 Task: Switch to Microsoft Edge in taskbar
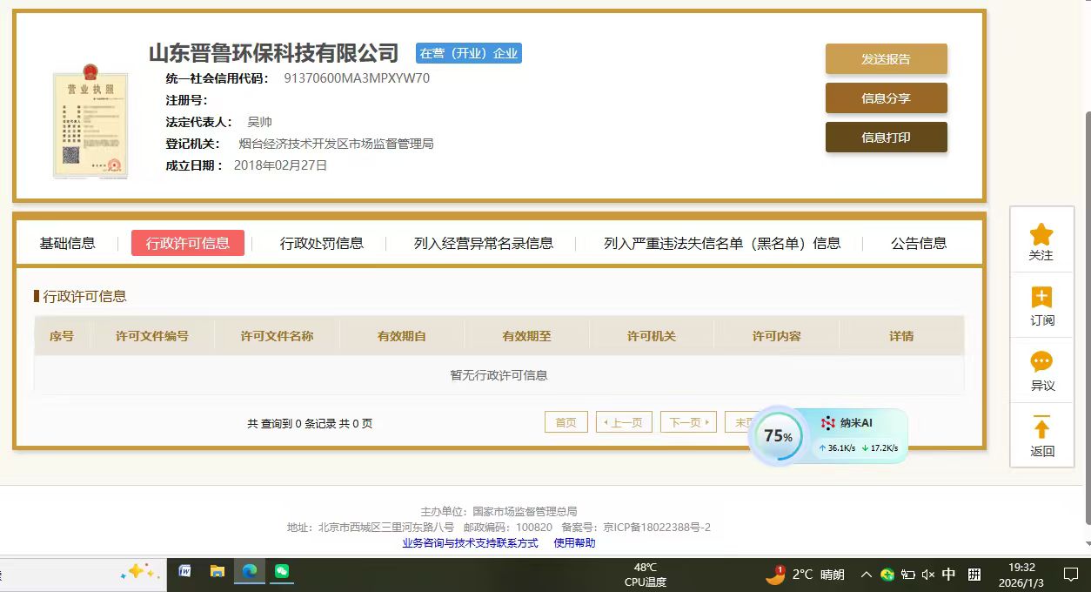coord(250,572)
